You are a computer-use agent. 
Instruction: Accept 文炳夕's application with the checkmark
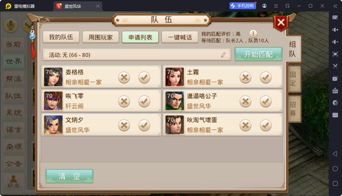[144, 125]
